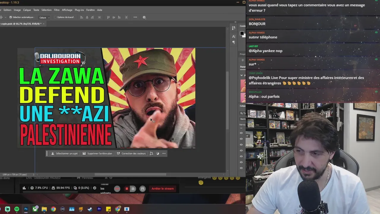
Task: Open the Calque auto-select dropdown
Action: tap(44, 18)
